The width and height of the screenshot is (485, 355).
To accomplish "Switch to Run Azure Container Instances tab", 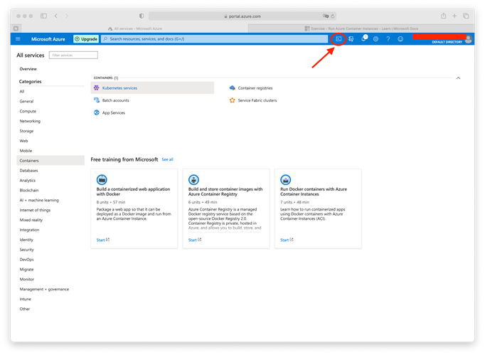I will (361, 28).
